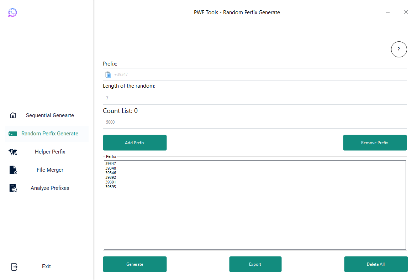Click the exit door icon
The width and height of the screenshot is (417, 280).
(x=14, y=267)
